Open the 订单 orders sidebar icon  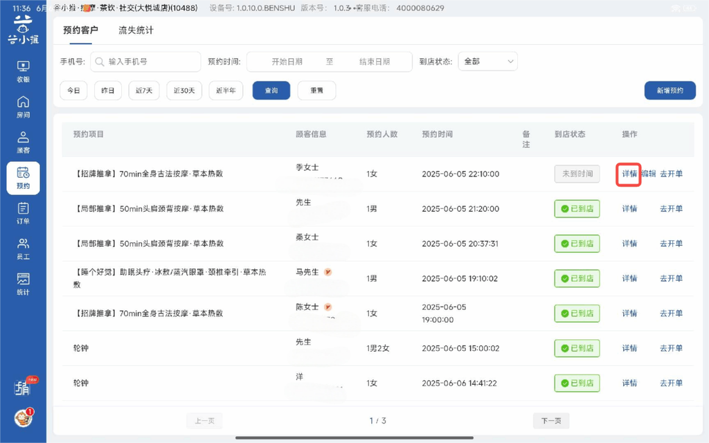(23, 213)
